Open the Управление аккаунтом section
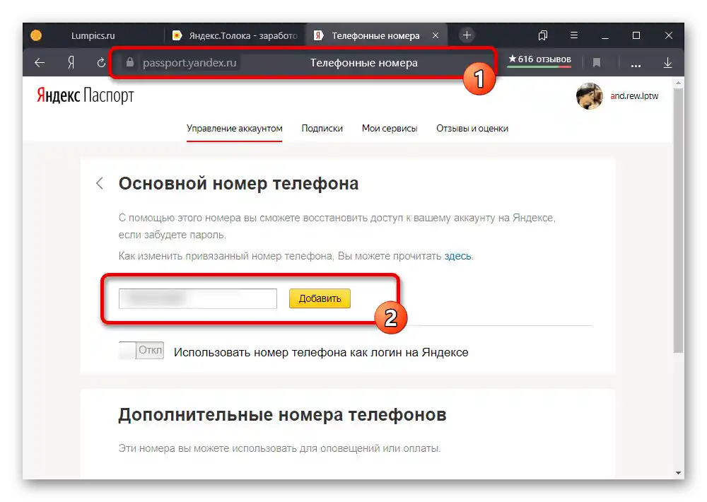707x502 pixels. tap(235, 129)
